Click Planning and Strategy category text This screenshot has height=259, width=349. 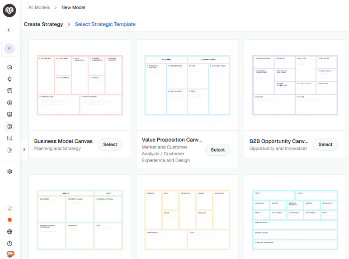(57, 149)
